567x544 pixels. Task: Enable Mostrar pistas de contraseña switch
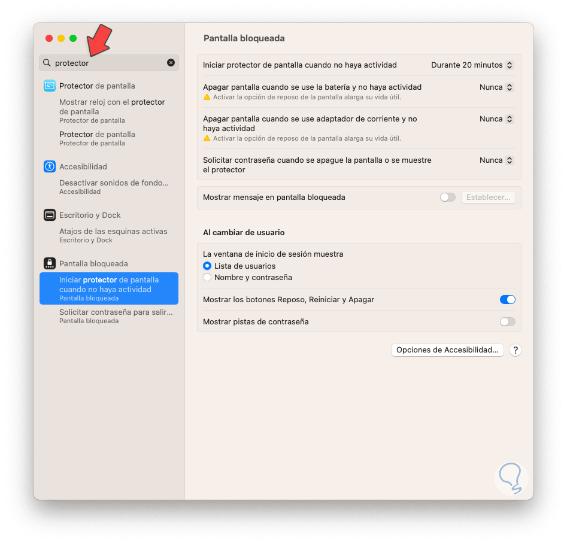[x=507, y=322]
